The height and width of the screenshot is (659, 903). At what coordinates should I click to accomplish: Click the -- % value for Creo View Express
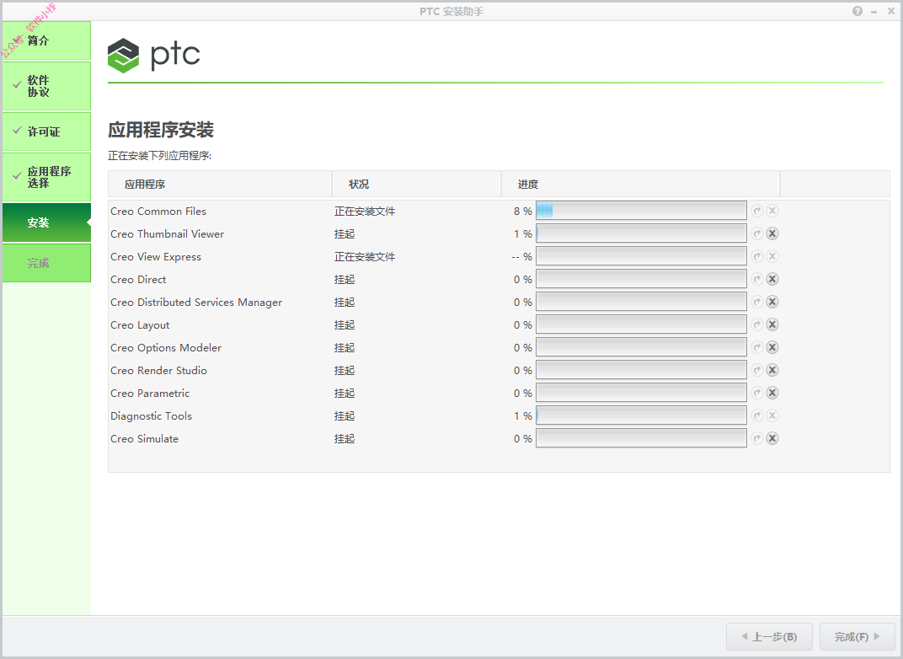click(x=521, y=257)
